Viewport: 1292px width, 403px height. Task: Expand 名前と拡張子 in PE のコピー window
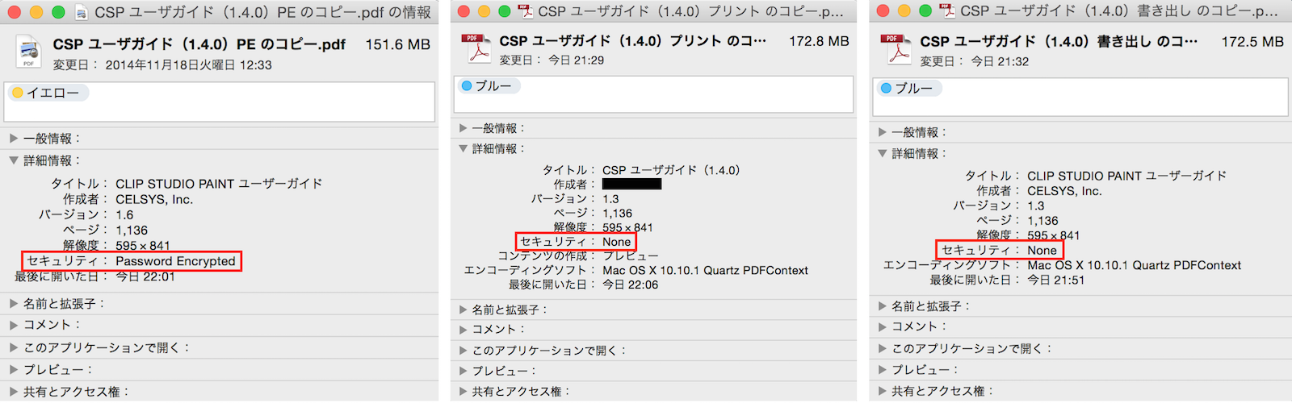coord(14,304)
